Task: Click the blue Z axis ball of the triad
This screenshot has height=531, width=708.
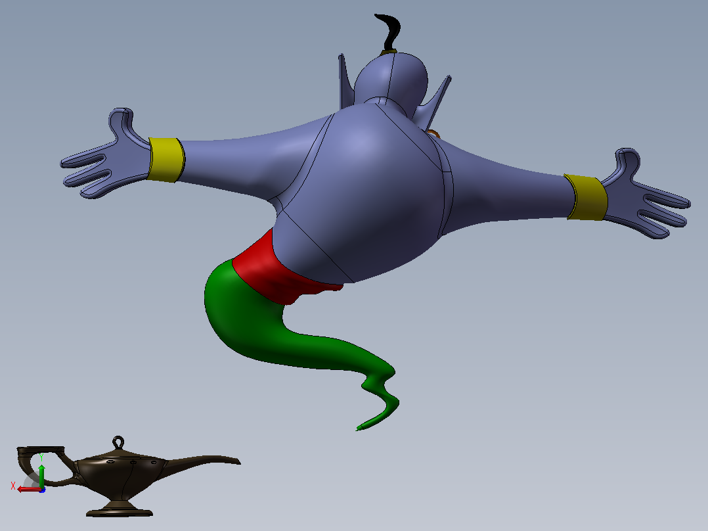Action: pos(42,490)
